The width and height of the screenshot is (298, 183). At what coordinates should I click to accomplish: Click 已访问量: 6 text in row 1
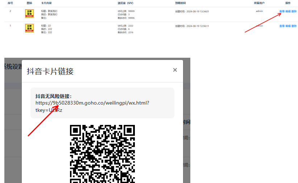[124, 29]
